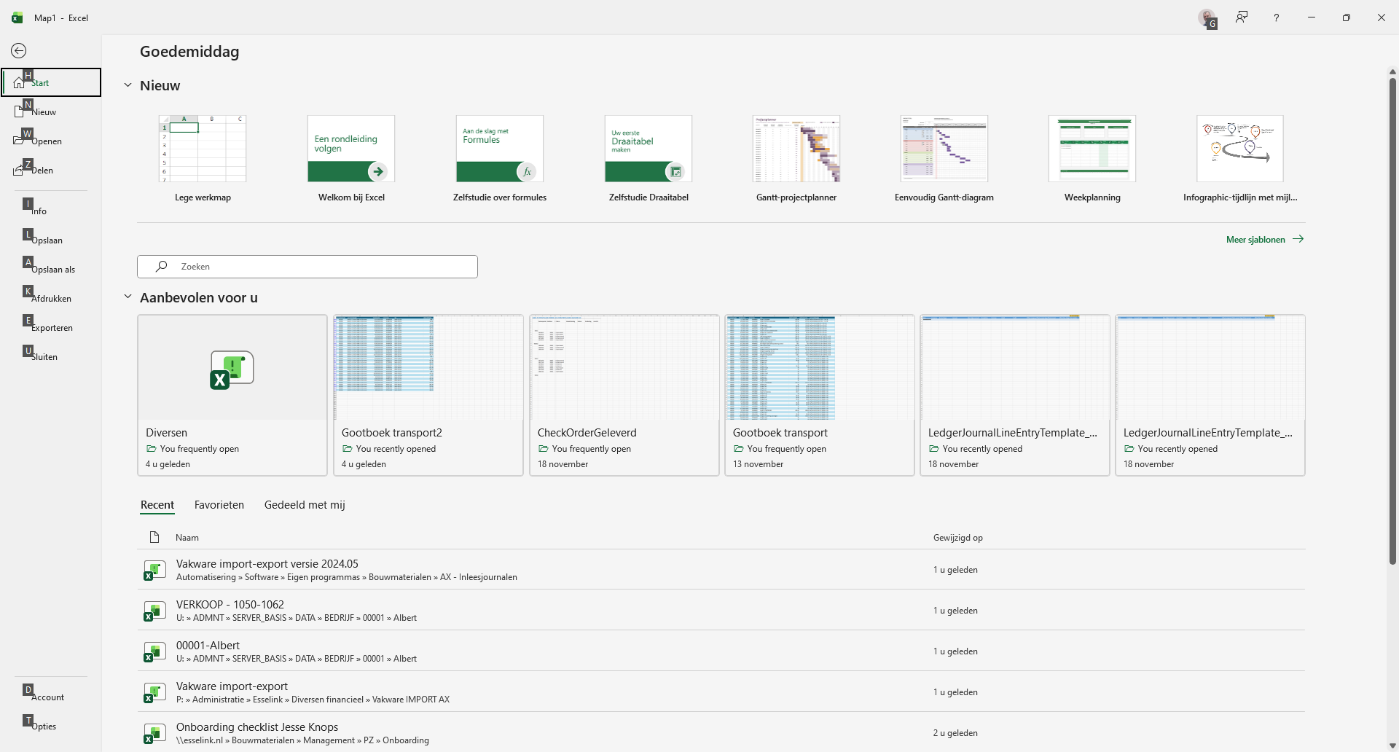Collapse the Aanbevolen voor u section

(x=128, y=297)
